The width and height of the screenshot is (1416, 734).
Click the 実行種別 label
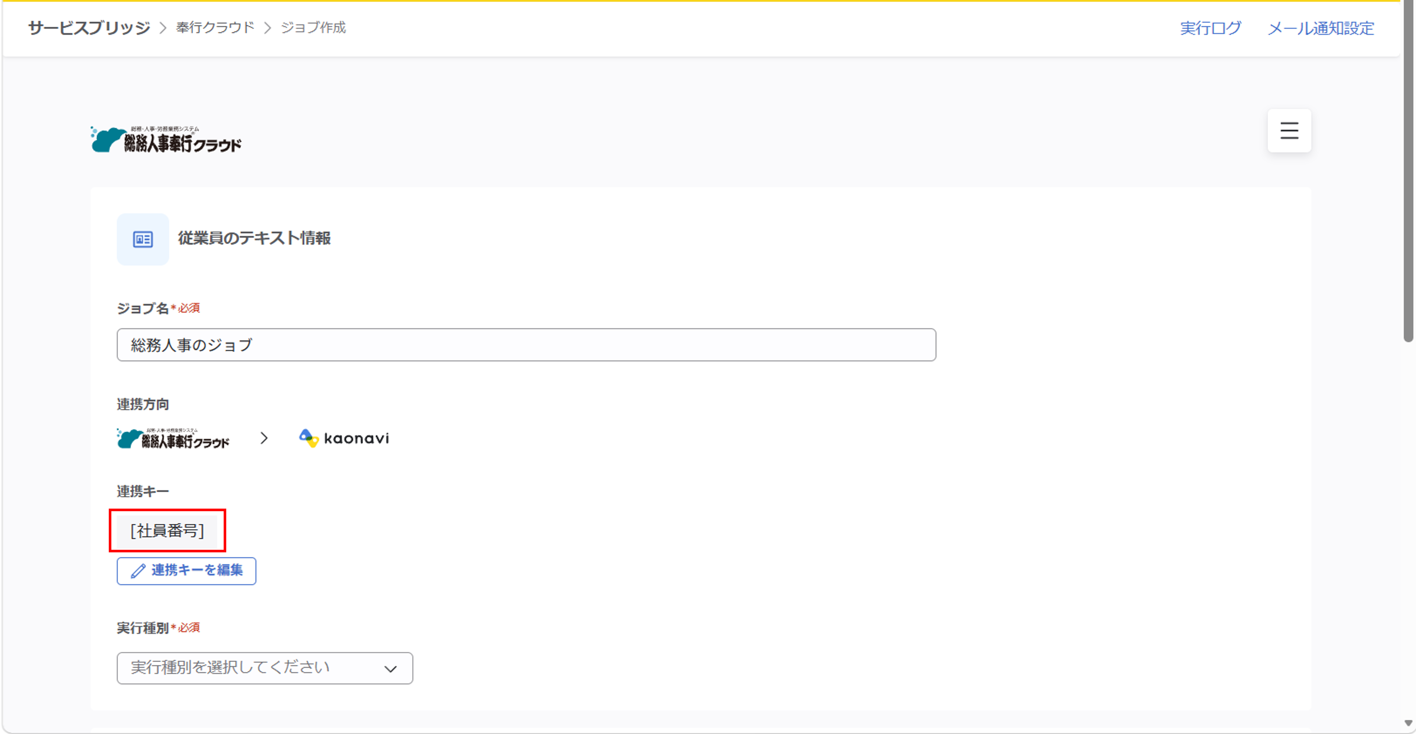click(143, 628)
